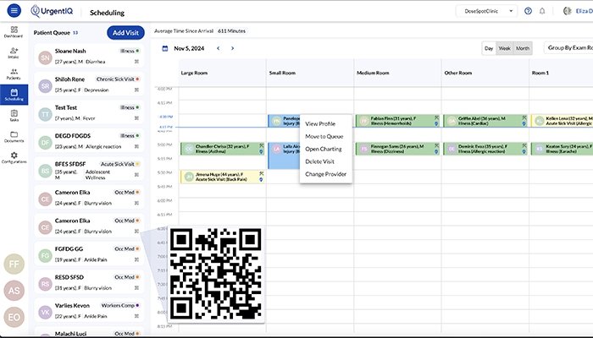Go to Intake in the sidebar

(x=14, y=53)
